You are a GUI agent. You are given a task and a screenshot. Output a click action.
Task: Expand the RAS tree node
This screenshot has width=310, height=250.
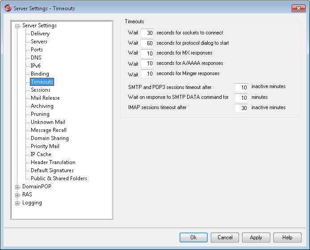pyautogui.click(x=17, y=195)
